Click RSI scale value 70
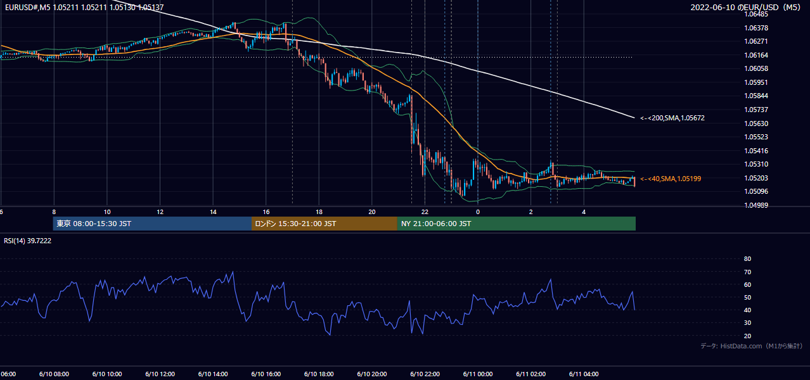Image resolution: width=810 pixels, height=380 pixels. tap(747, 272)
